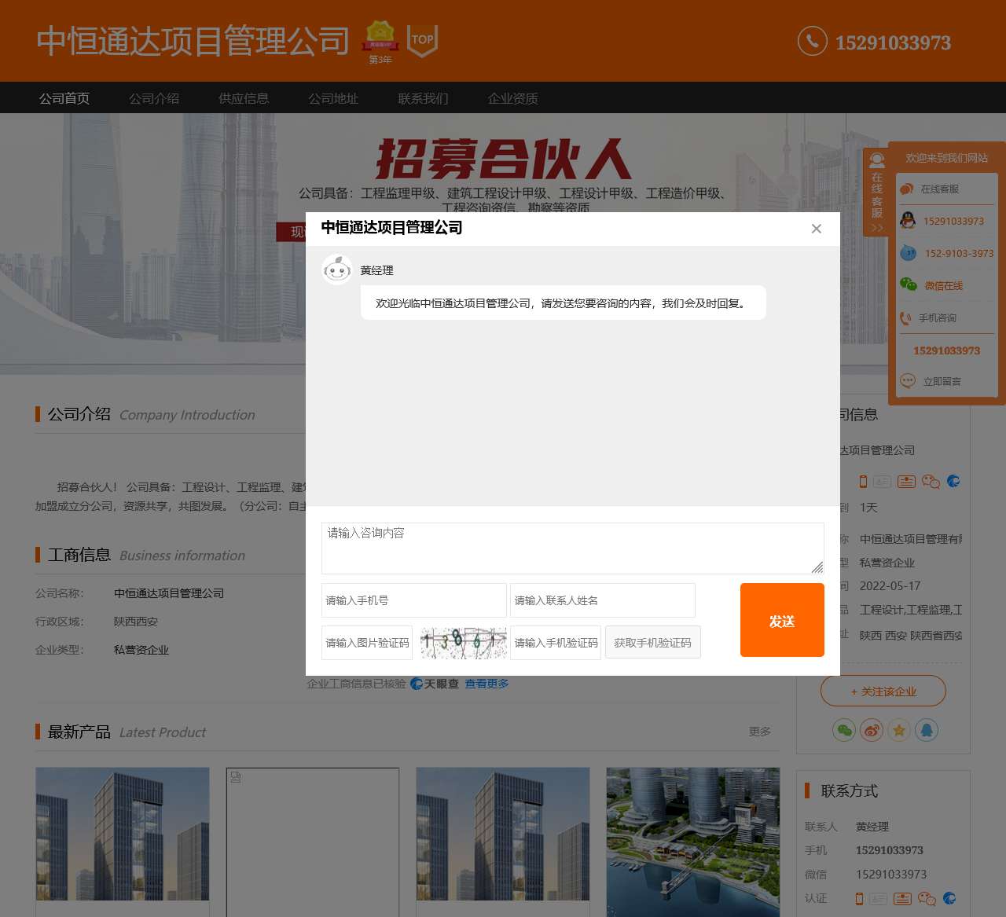This screenshot has width=1006, height=917.
Task: Open the 联系我们 navigation tab
Action: (x=423, y=98)
